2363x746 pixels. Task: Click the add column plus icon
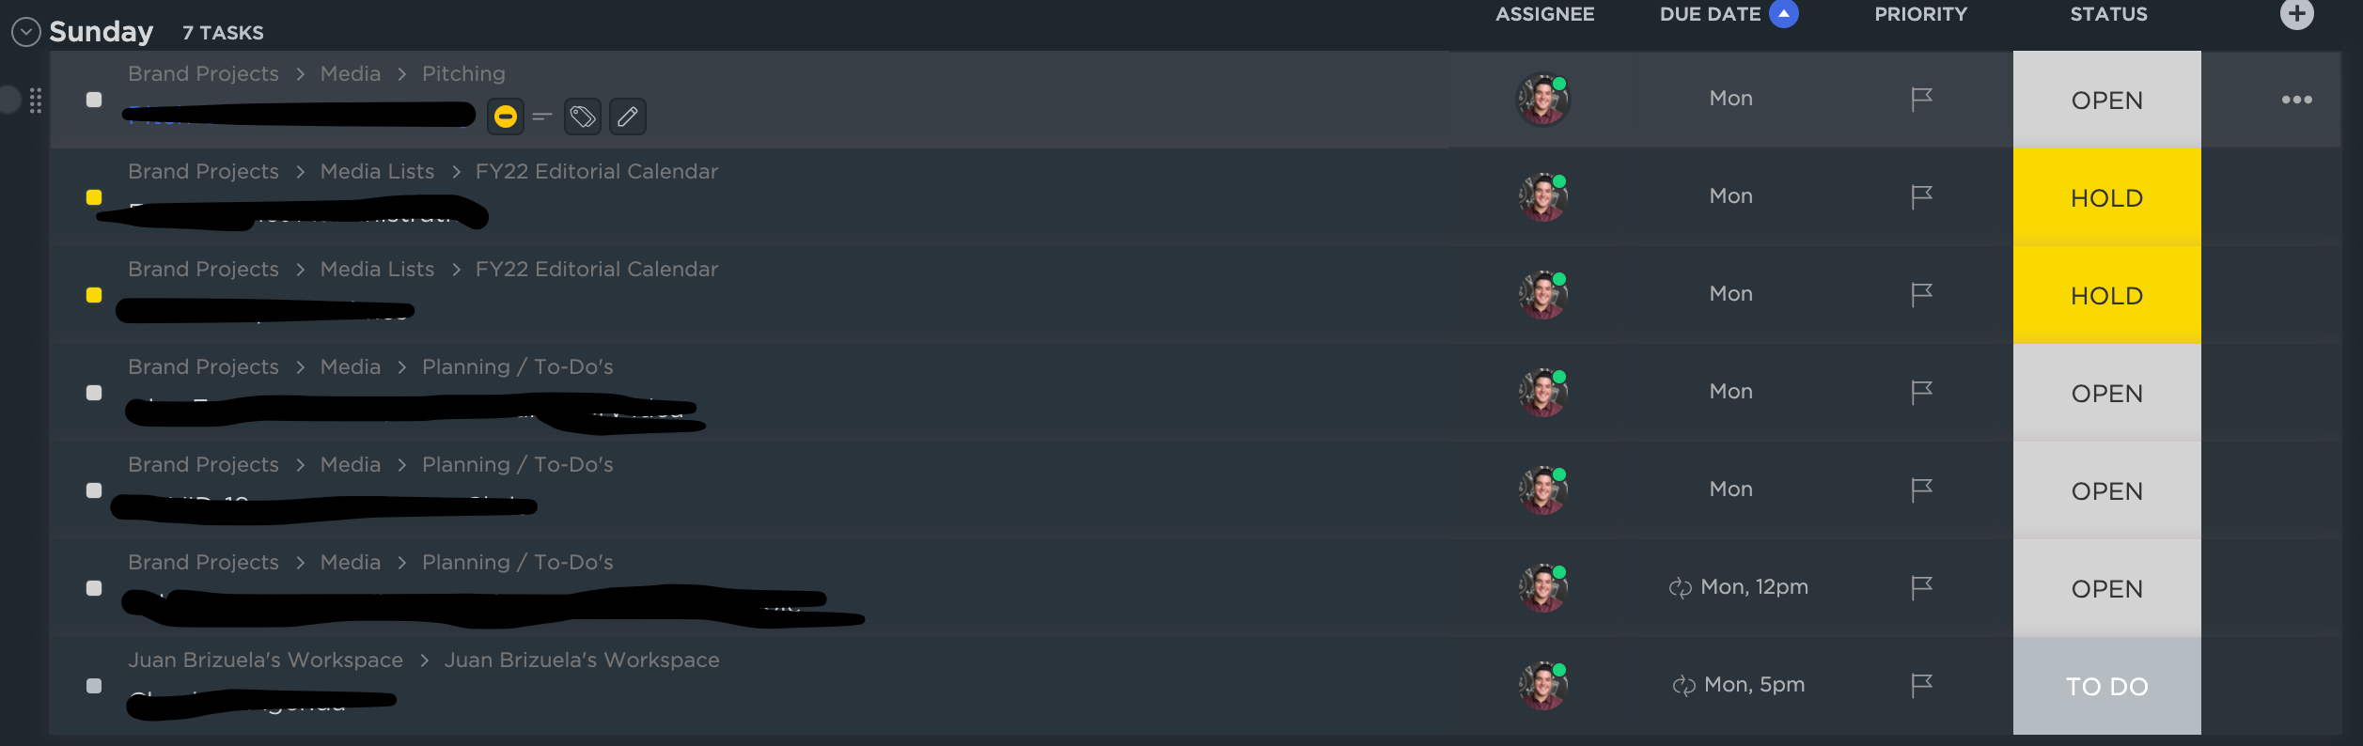click(2296, 13)
